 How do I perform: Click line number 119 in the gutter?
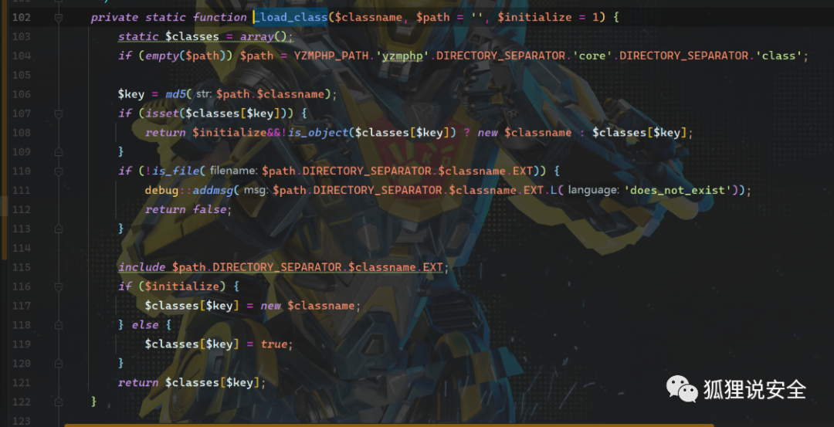pyautogui.click(x=22, y=344)
